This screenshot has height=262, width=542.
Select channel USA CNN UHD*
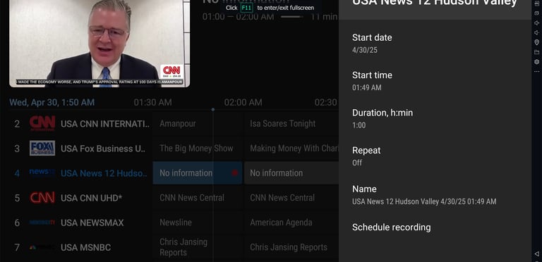coord(91,198)
